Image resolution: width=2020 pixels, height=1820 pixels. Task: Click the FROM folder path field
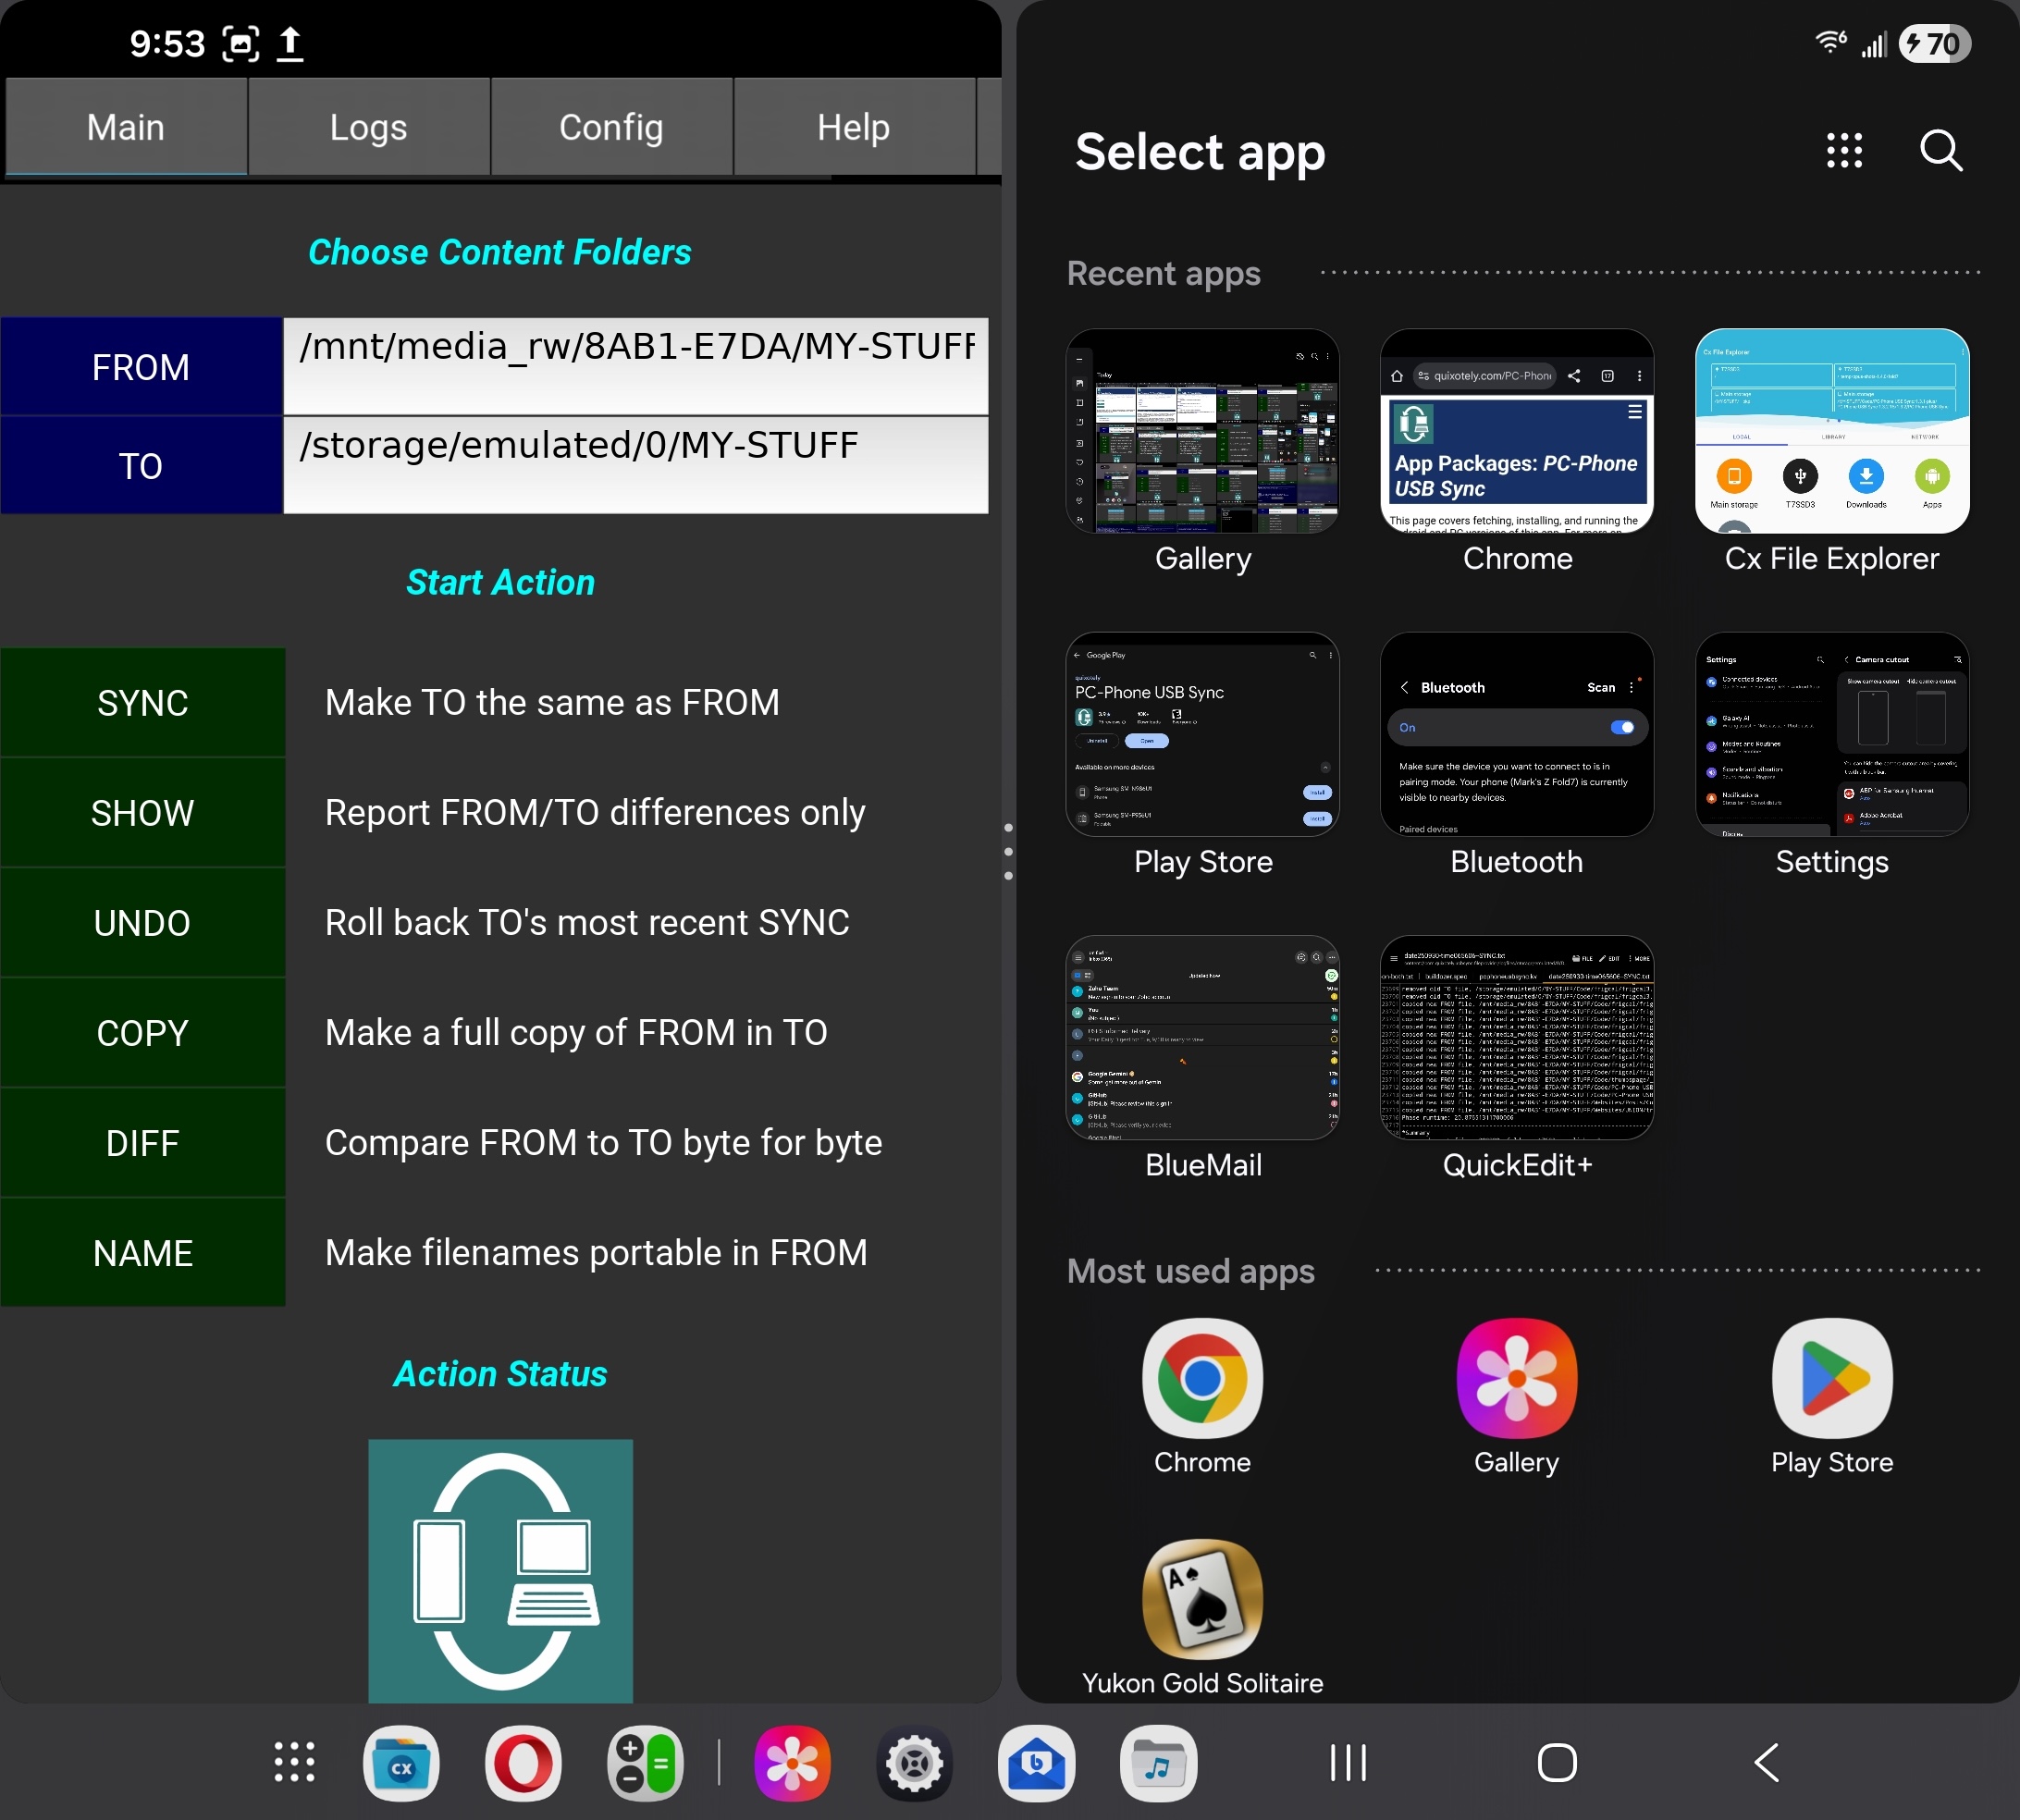636,366
